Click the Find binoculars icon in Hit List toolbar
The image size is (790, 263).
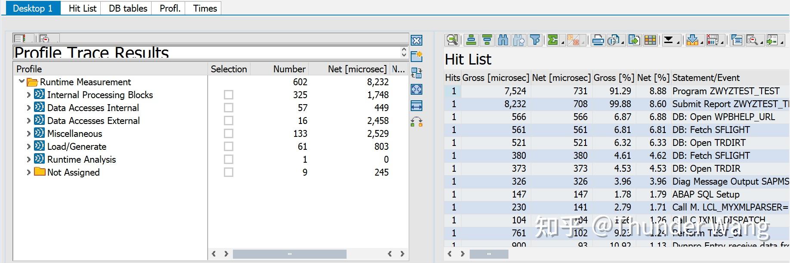click(x=502, y=40)
